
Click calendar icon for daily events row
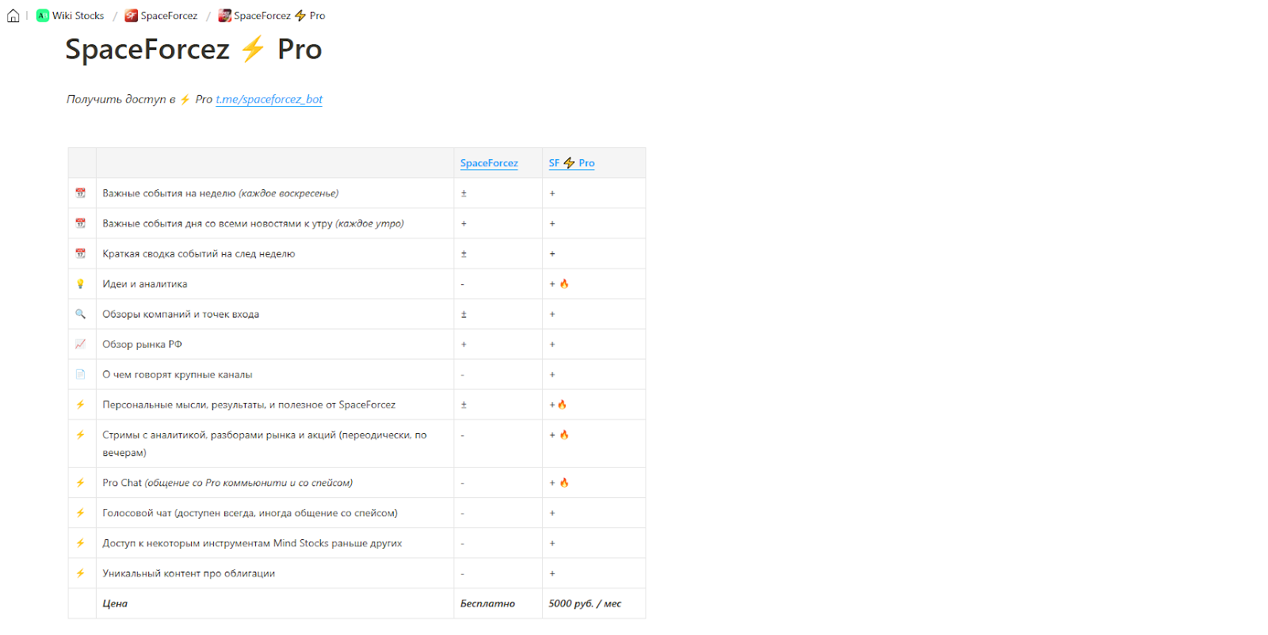(81, 223)
